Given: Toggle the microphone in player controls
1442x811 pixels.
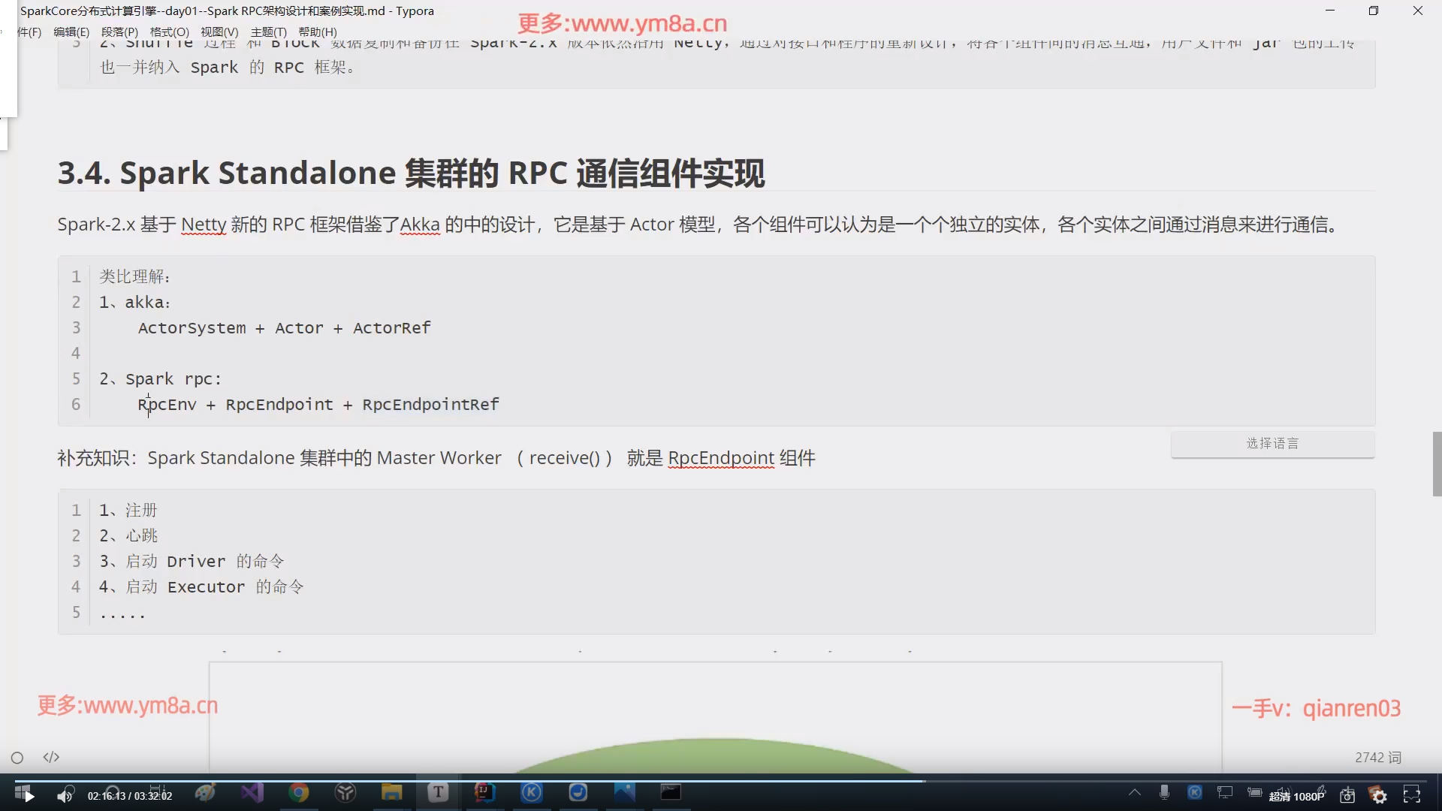Looking at the screenshot, I should coord(1163,793).
